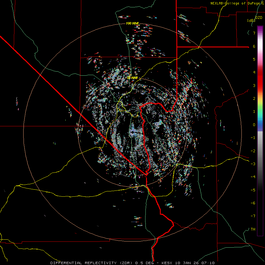Click the scale value "4"
Screen dimensions: 265x265
point(254,72)
